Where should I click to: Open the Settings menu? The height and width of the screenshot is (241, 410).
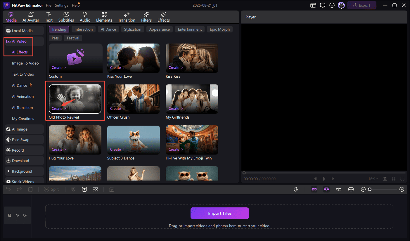pos(61,5)
